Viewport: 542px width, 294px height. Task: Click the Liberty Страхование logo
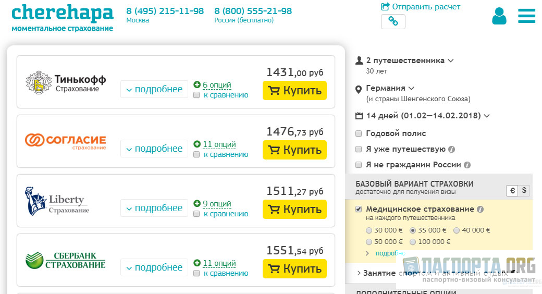(57, 201)
